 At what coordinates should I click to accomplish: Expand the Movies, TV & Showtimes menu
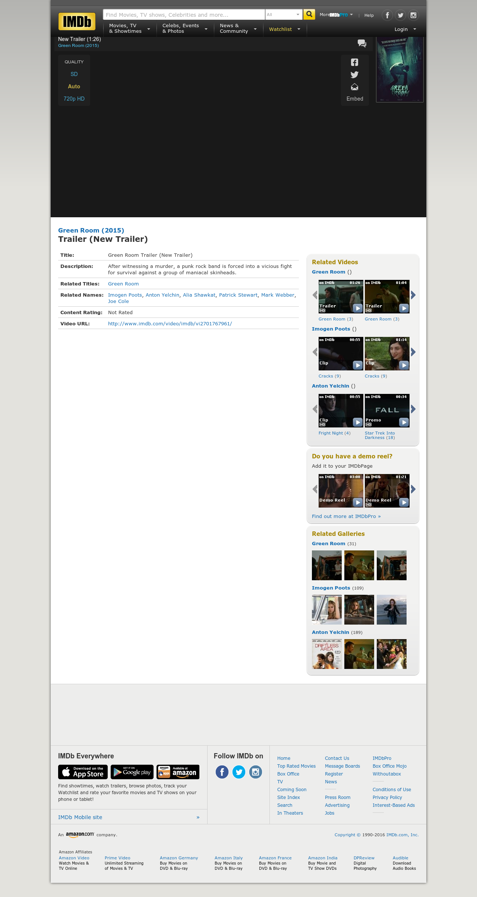130,29
